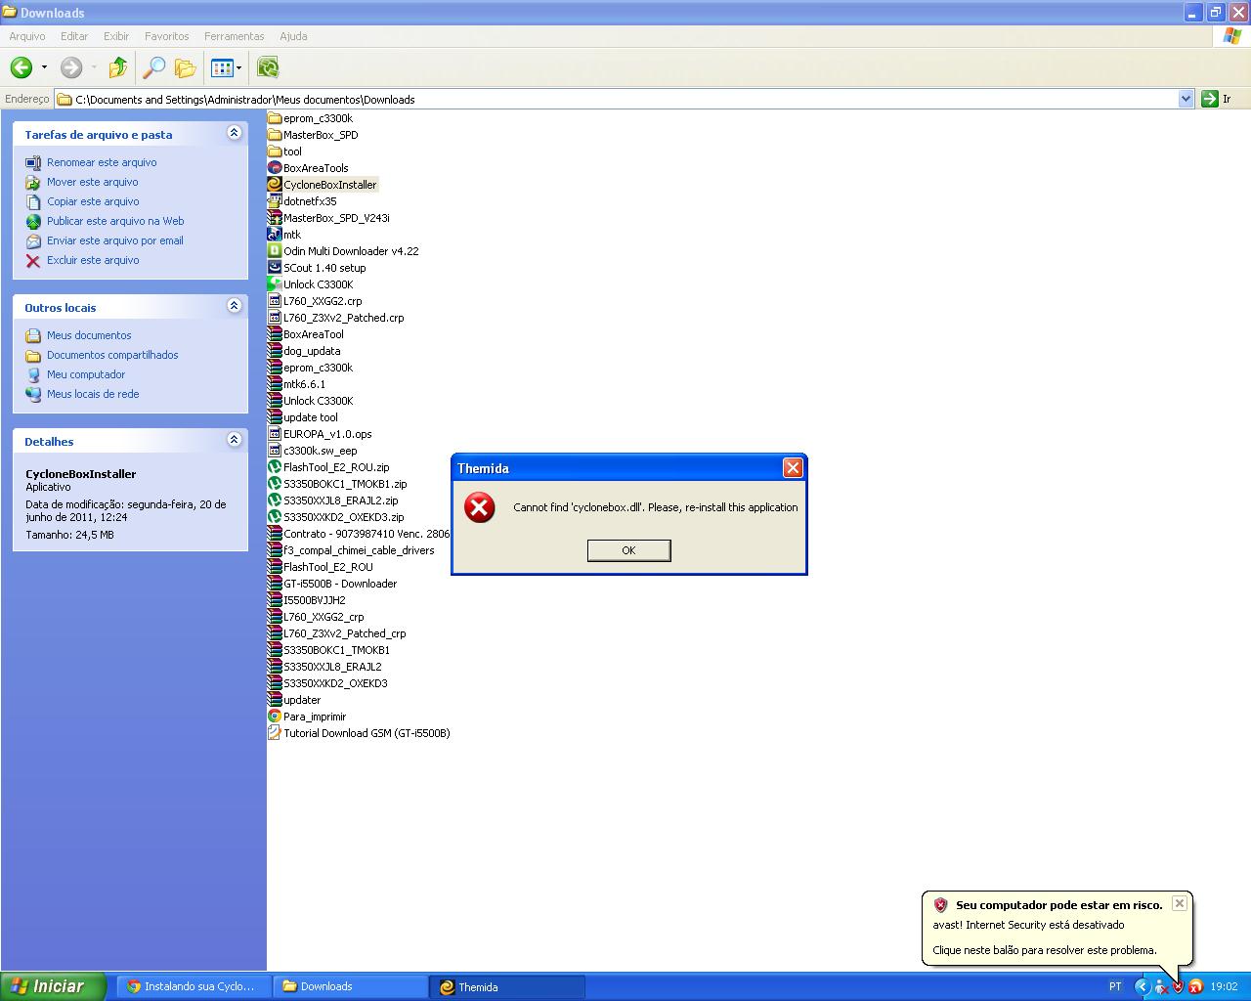Click the green sync toolbar icon
Viewport: 1251px width, 1001px height.
[268, 67]
